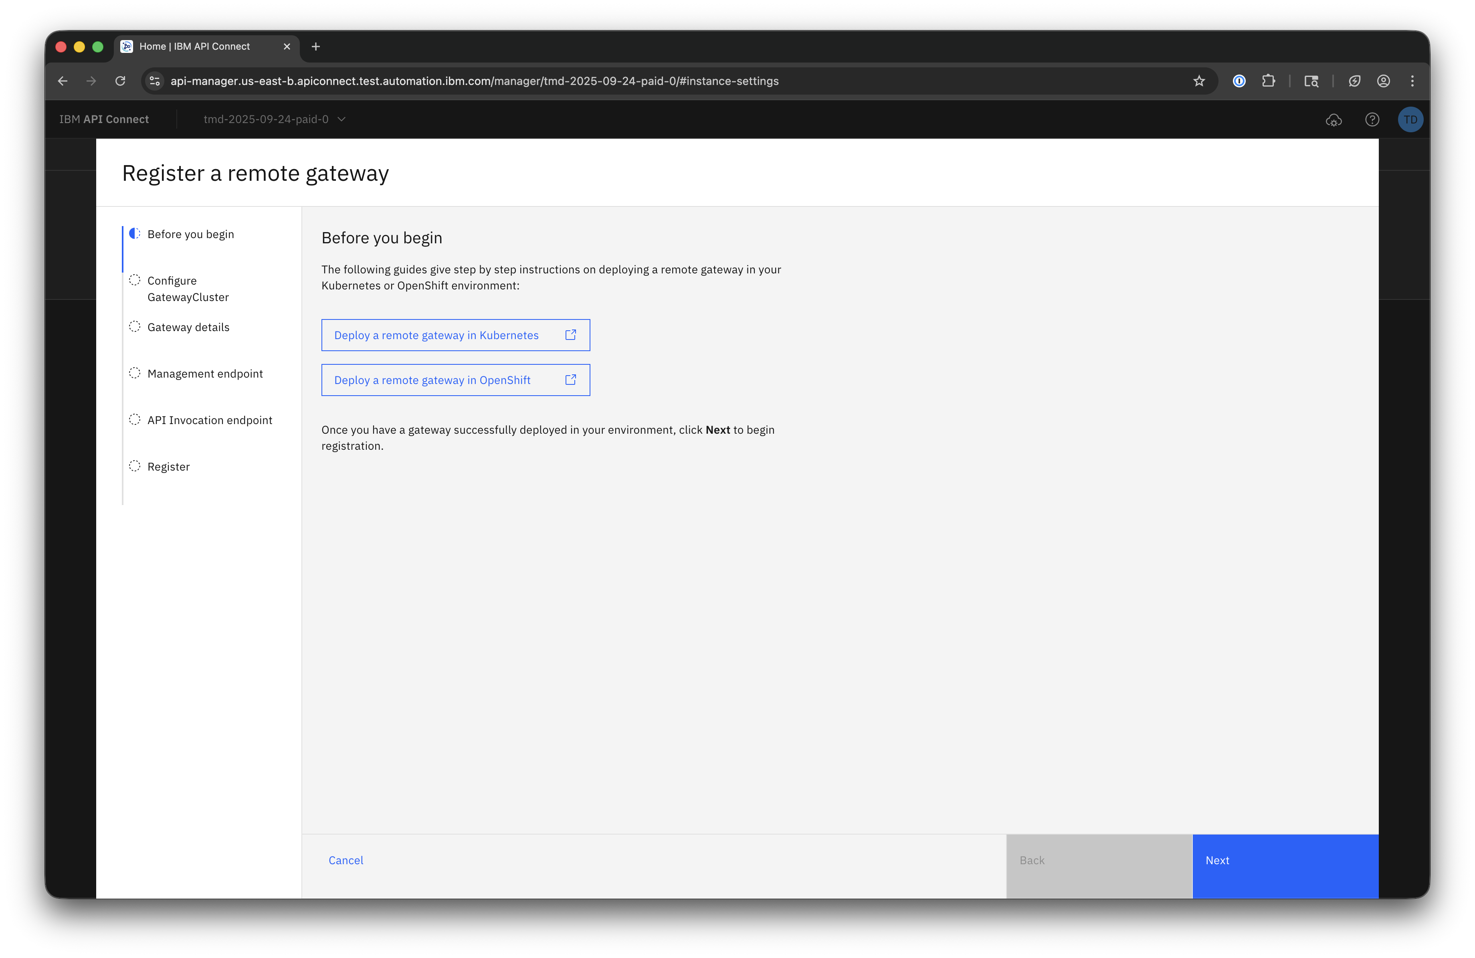
Task: Click the 1Password extension icon
Action: (x=1239, y=81)
